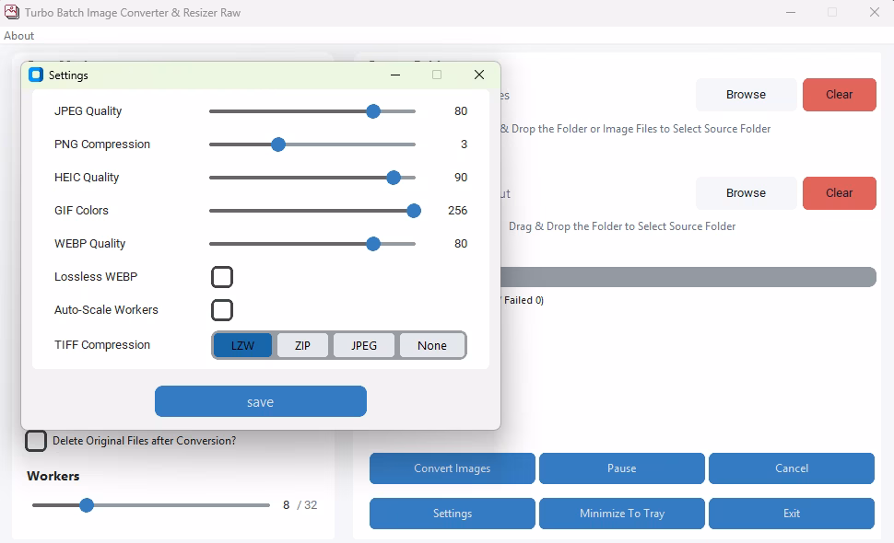894x543 pixels.
Task: Click the Cancel button
Action: tap(792, 468)
